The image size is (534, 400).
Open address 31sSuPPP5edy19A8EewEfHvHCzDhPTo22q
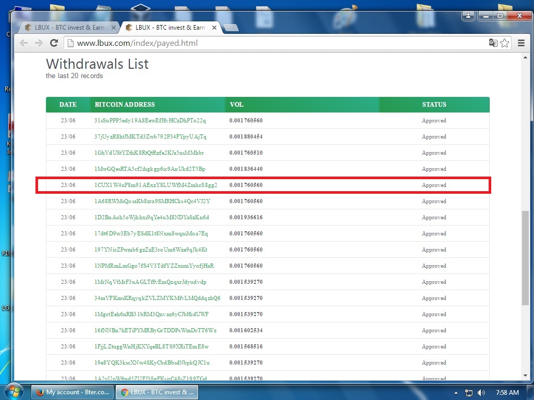point(150,120)
